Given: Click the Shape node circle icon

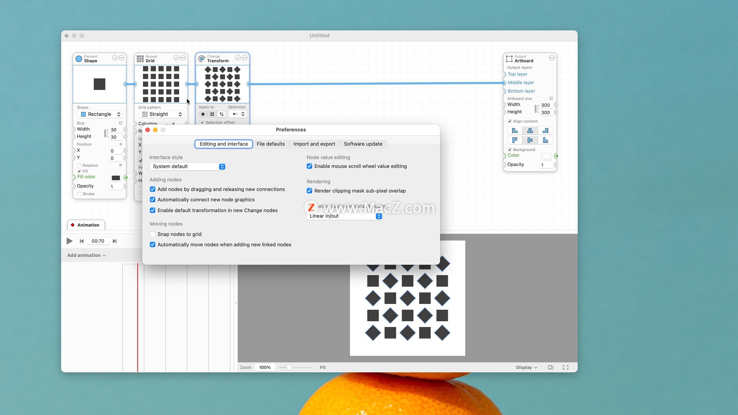Looking at the screenshot, I should tap(79, 59).
